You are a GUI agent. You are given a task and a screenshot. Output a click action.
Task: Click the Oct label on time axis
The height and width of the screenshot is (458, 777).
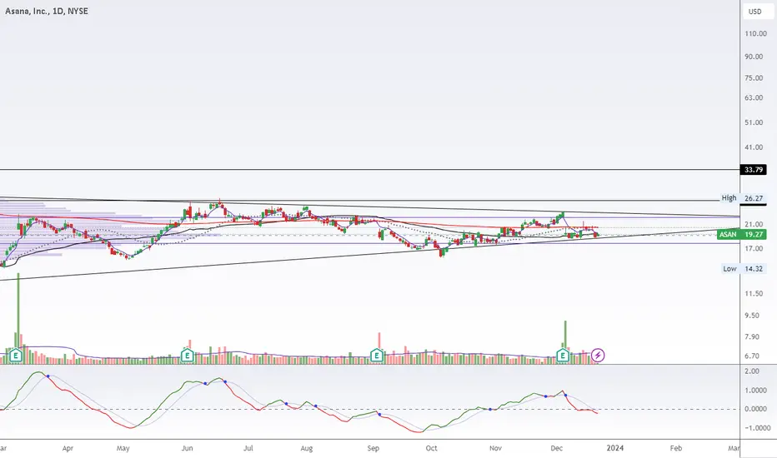432,448
